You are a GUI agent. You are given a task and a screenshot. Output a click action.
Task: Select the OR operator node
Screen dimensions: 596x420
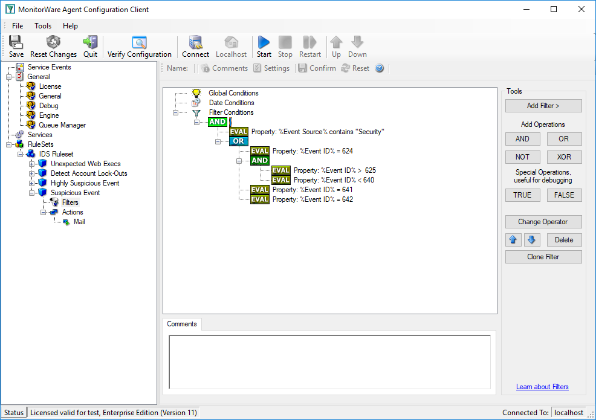(x=238, y=141)
